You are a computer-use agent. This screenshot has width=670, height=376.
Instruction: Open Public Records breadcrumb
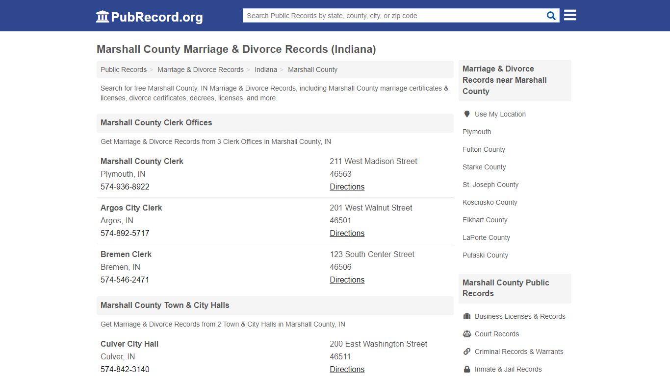124,70
